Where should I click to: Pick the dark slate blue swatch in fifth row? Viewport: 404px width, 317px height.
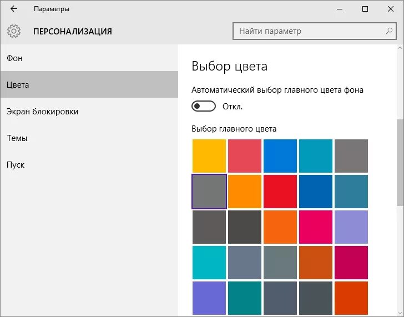pyautogui.click(x=280, y=298)
